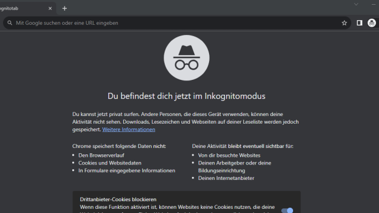The width and height of the screenshot is (379, 213).
Task: Focus the 'Mit Google suchen' address bar
Action: (177, 23)
